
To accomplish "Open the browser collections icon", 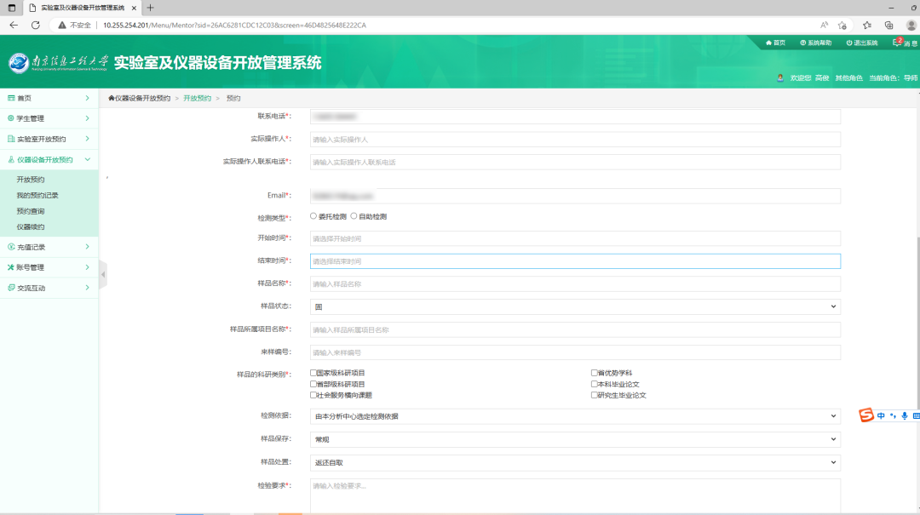I will coord(888,25).
